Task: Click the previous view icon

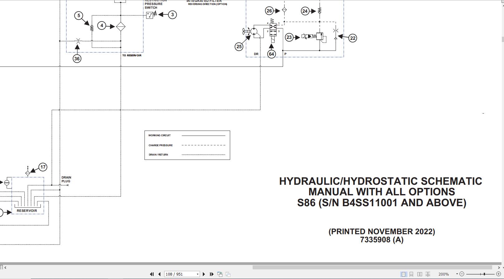Action: click(x=220, y=274)
